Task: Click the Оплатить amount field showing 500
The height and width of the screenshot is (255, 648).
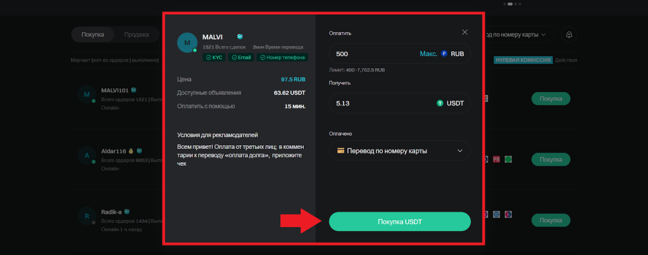Action: click(x=373, y=54)
